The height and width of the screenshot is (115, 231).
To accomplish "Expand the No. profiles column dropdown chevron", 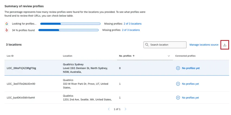I will point(168,56).
